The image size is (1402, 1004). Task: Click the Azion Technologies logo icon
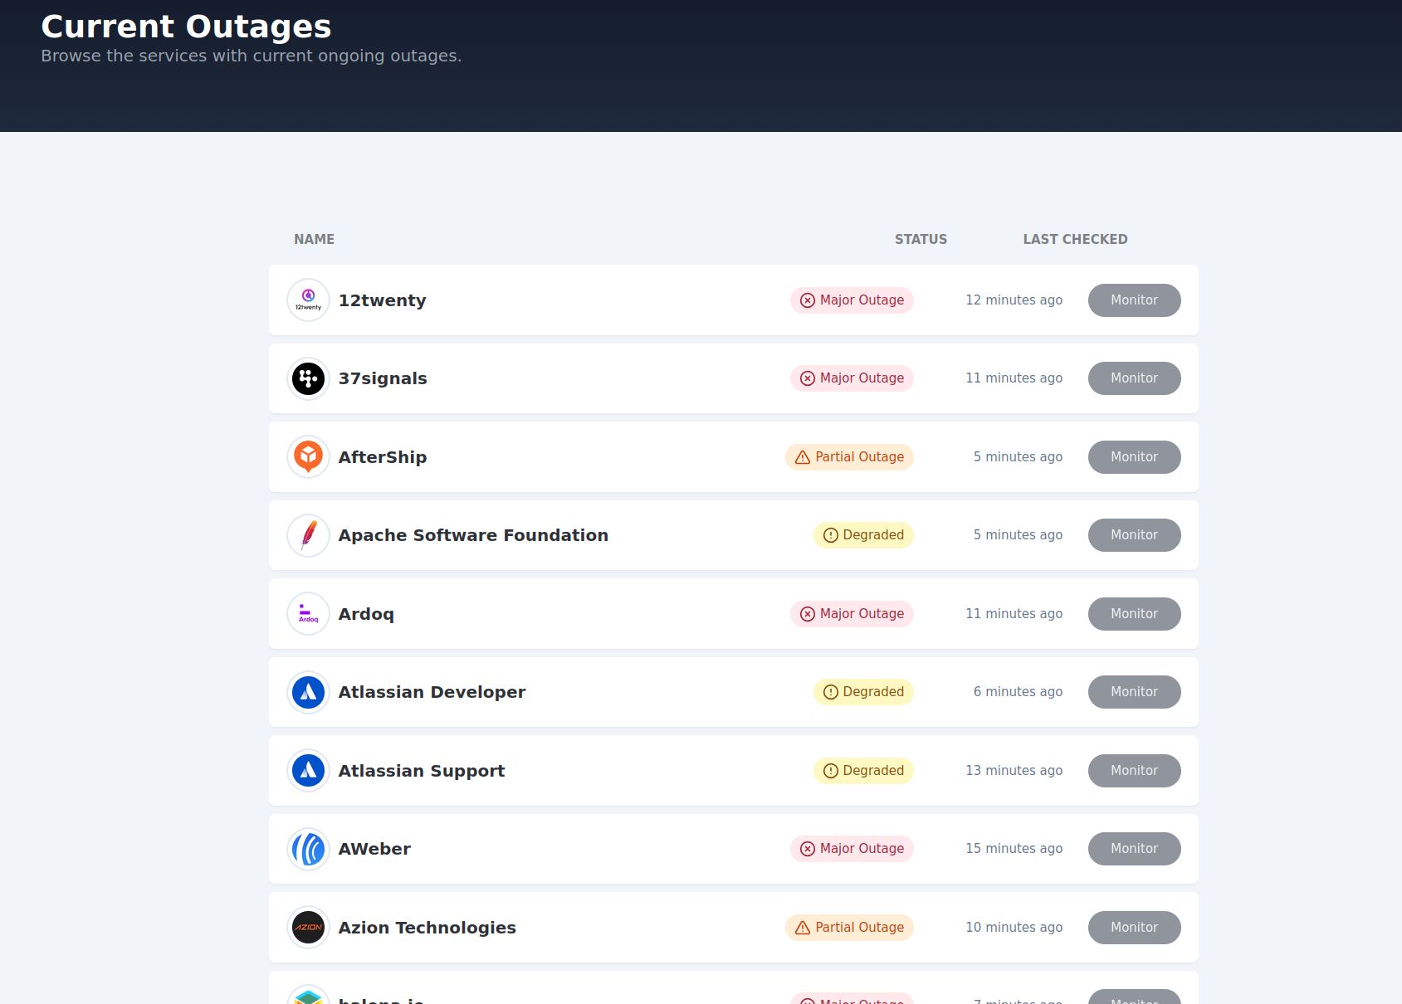tap(308, 927)
